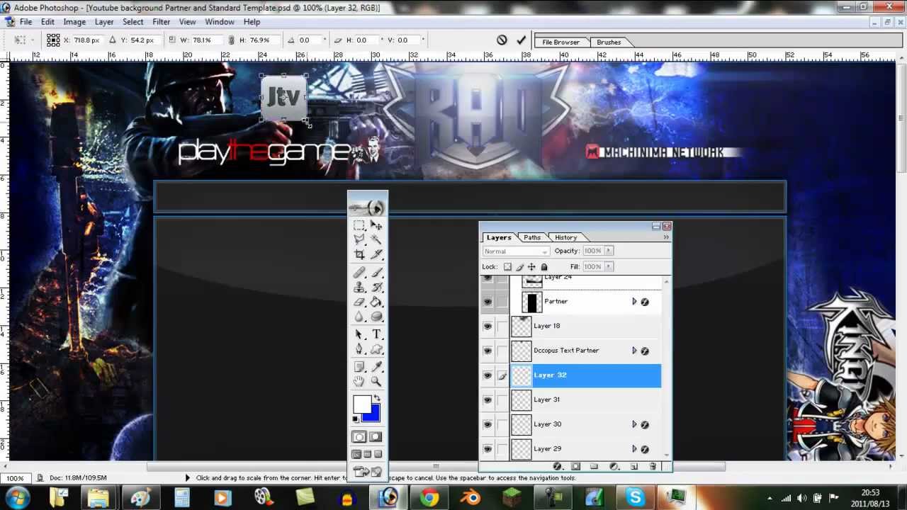Enable the lock all padlock checkbox
The height and width of the screenshot is (510, 907).
pos(544,267)
